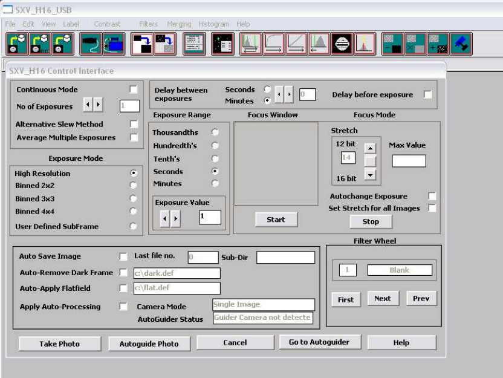Toggle the Autochange Exposure checkbox
Viewport: 503px width, 378px height.
(x=432, y=196)
